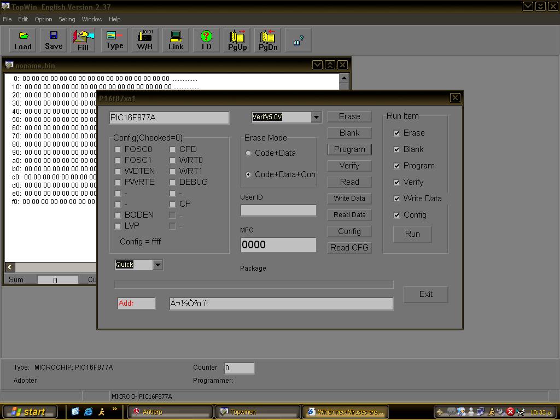Toggle the WRT0 config checkbox
Screen dimensions: 560x420
coord(172,160)
